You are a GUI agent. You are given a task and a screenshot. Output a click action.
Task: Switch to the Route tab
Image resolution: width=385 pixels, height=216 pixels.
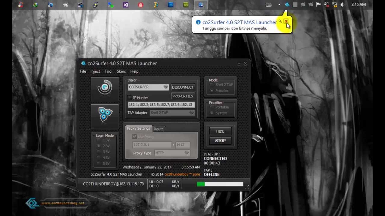tap(159, 129)
